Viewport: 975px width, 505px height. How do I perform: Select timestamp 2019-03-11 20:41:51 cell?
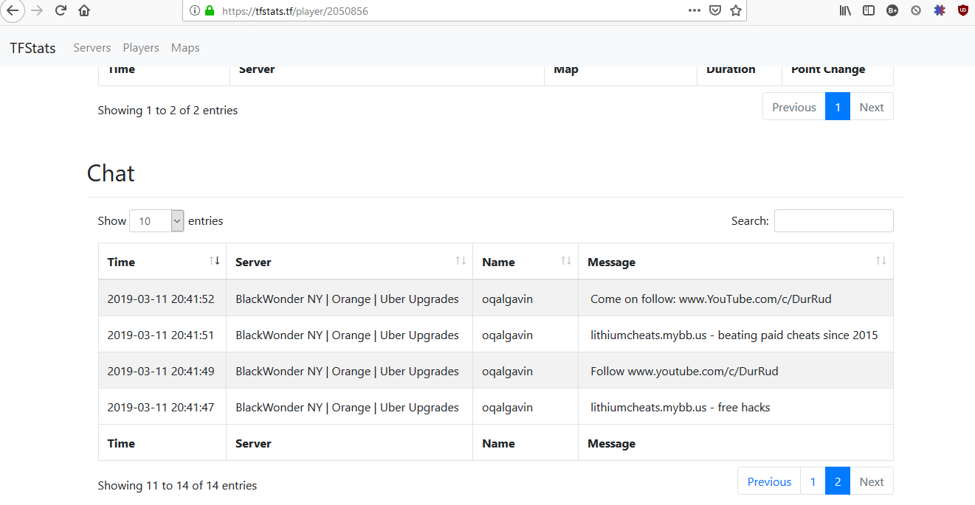point(161,335)
